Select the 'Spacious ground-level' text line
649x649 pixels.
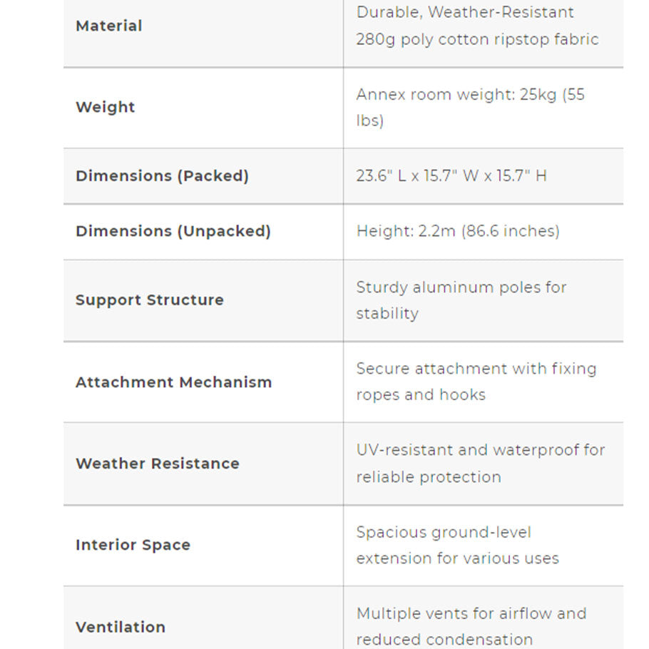pyautogui.click(x=443, y=532)
